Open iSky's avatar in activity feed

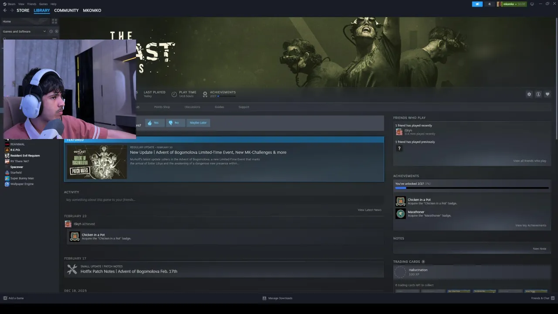coord(68,224)
